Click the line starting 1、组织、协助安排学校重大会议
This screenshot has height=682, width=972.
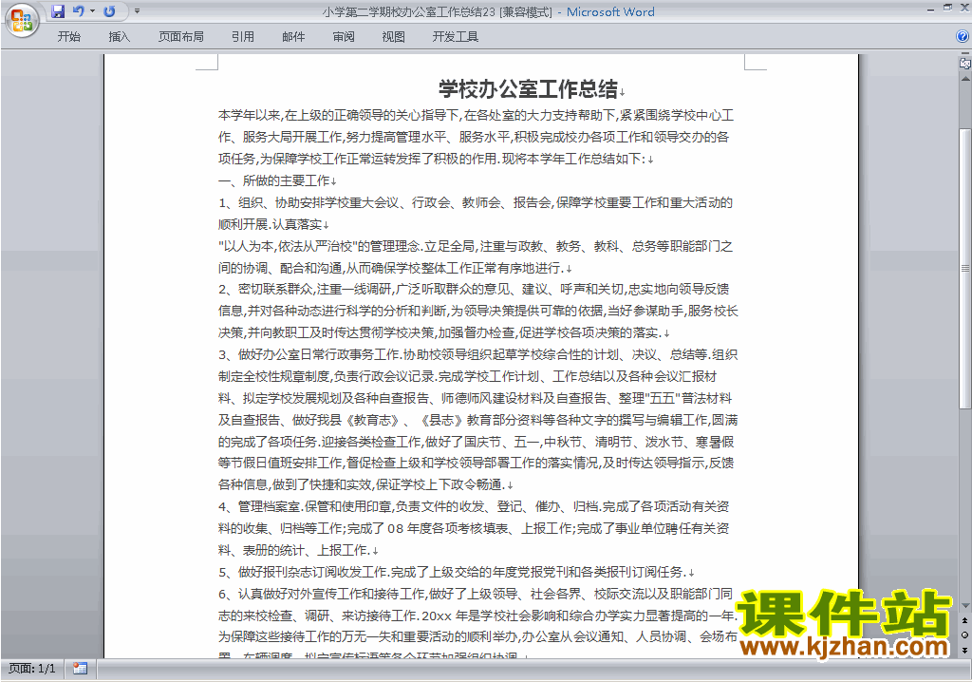pyautogui.click(x=476, y=202)
